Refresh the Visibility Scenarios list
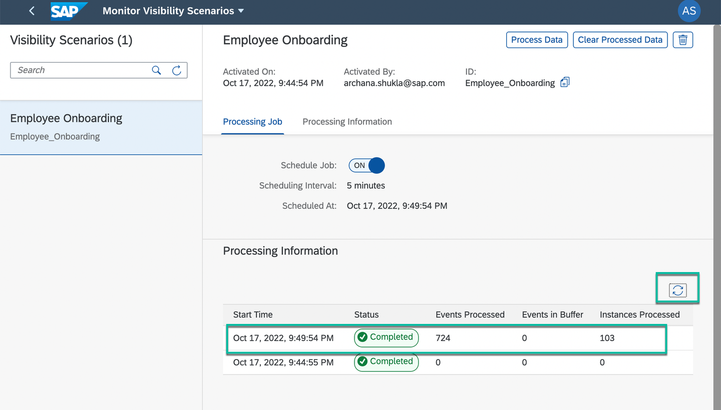This screenshot has height=410, width=721. coord(177,70)
